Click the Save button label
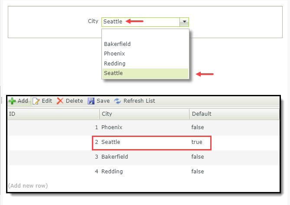Viewport: 290px width, 205px height. click(103, 101)
